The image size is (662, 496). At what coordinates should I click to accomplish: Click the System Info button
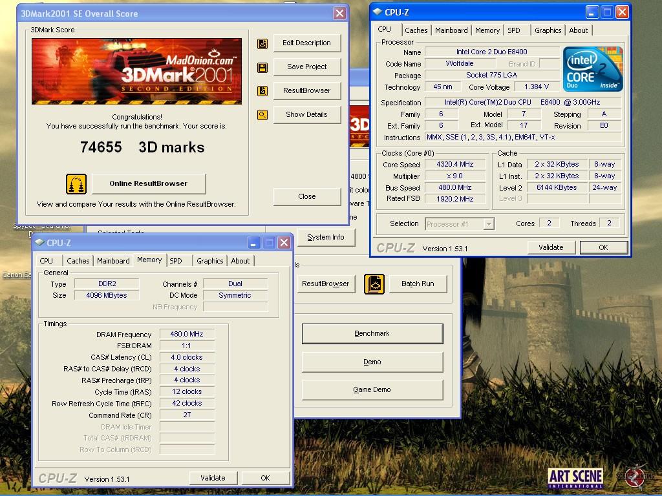coord(326,238)
